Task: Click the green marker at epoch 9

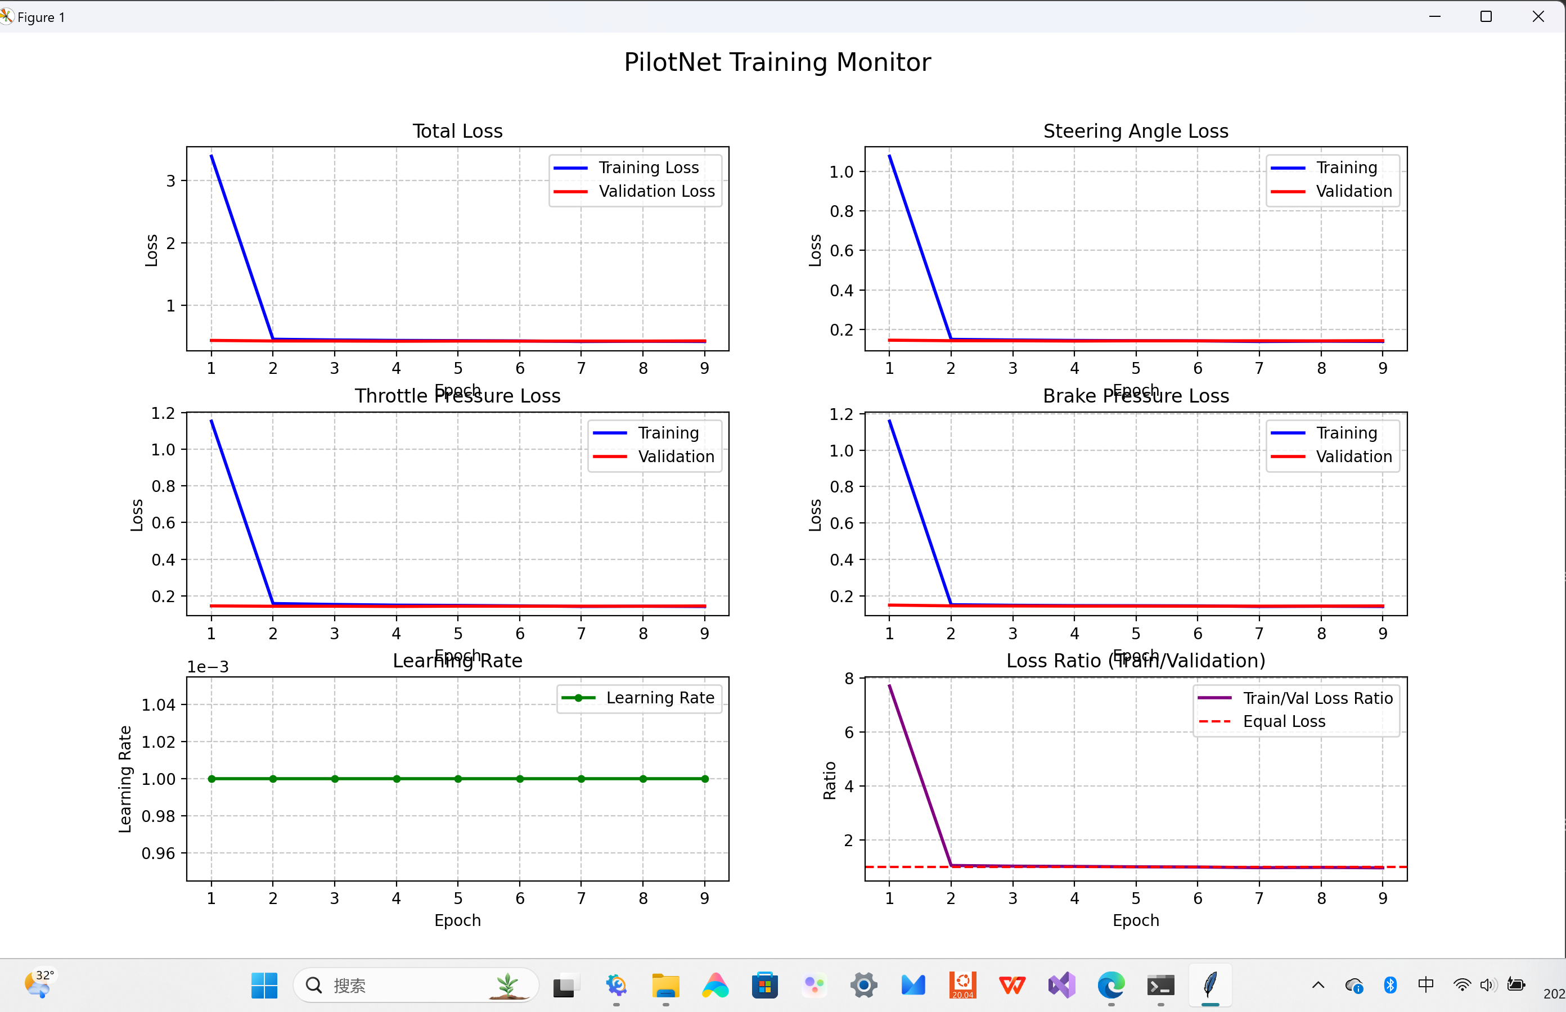Action: point(705,779)
